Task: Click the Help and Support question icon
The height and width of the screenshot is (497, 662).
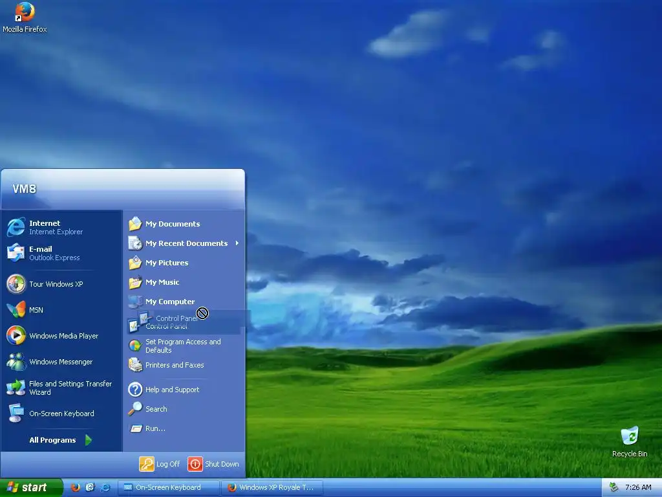Action: coord(135,389)
